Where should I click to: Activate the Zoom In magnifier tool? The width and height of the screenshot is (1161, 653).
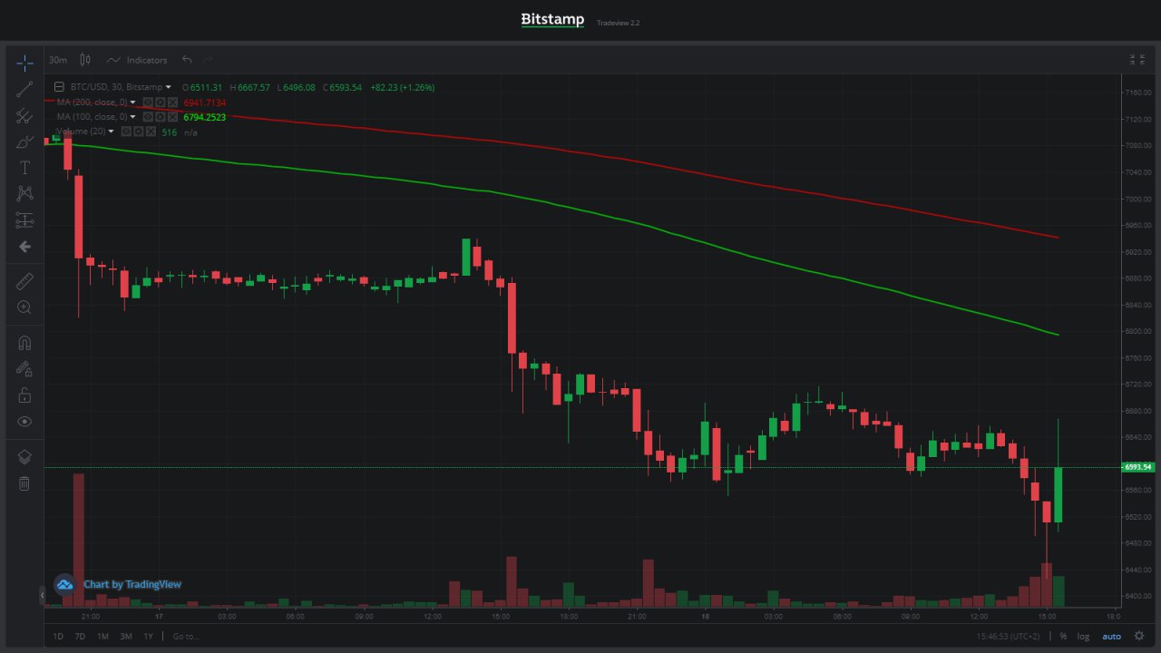point(24,307)
